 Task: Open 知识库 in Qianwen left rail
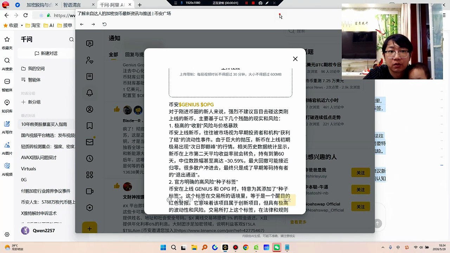point(7,105)
